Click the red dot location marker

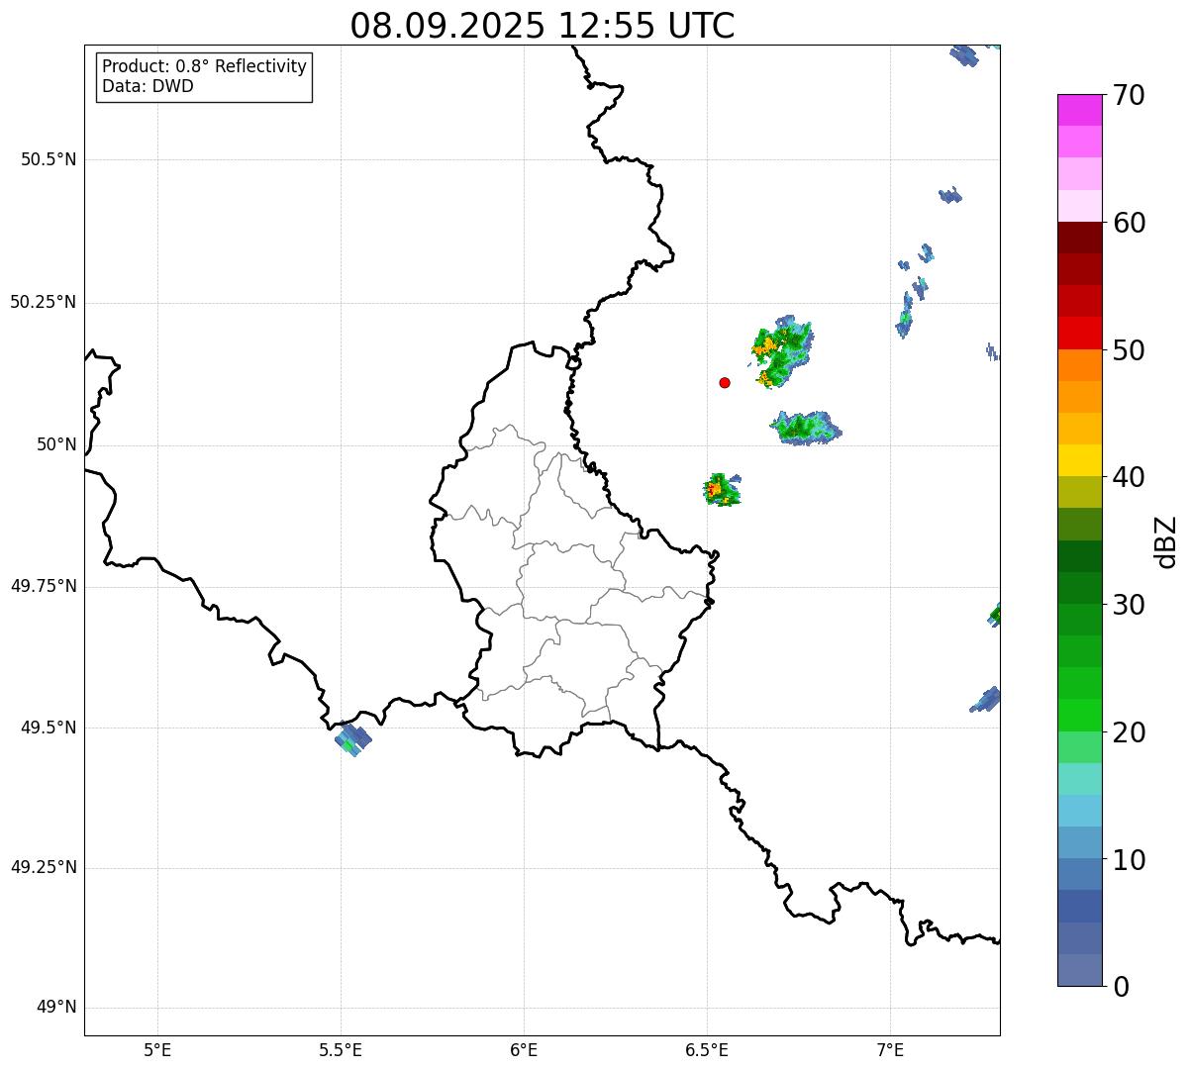725,382
